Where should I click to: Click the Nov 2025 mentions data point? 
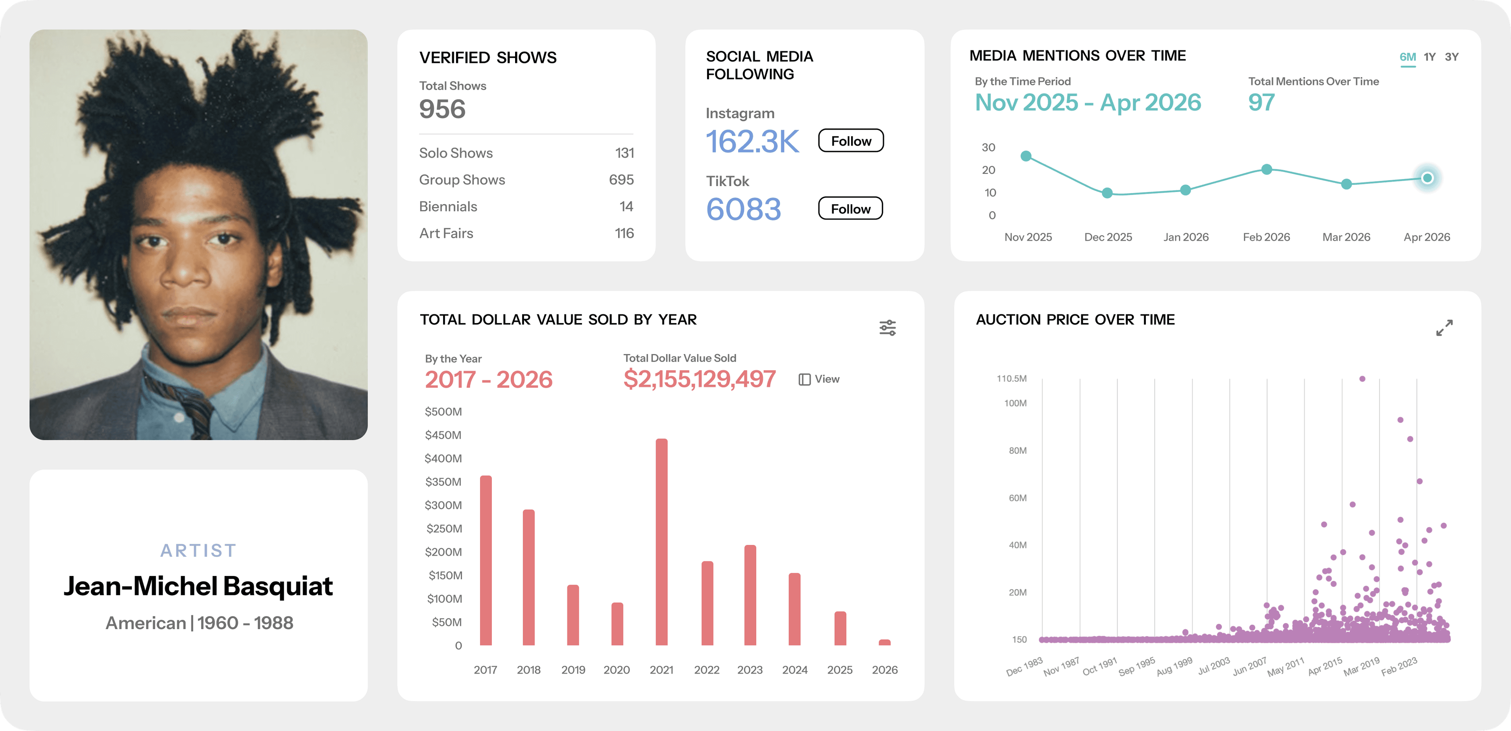[1026, 156]
